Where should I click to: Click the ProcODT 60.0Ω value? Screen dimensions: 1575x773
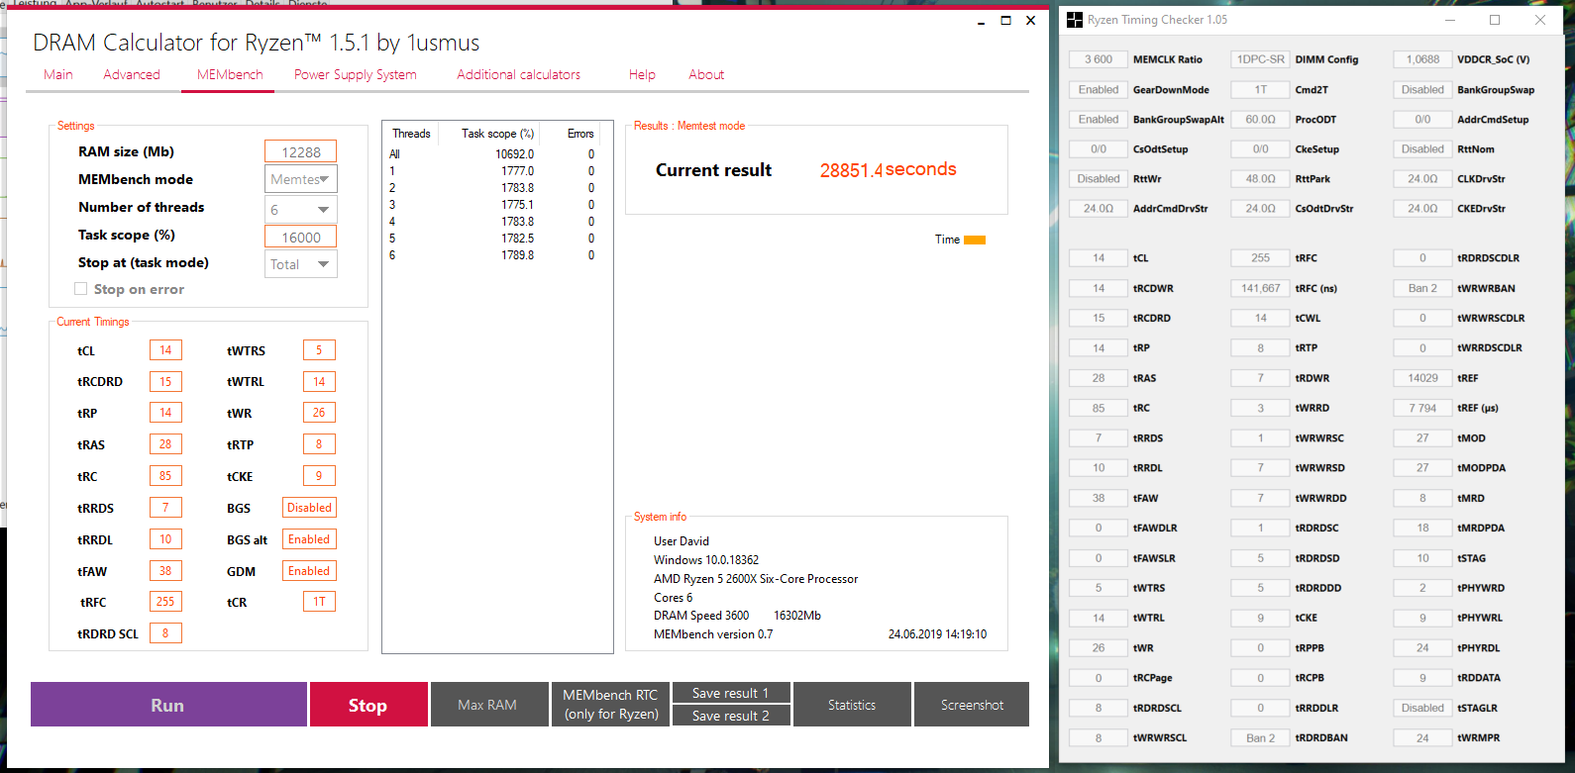pos(1260,119)
